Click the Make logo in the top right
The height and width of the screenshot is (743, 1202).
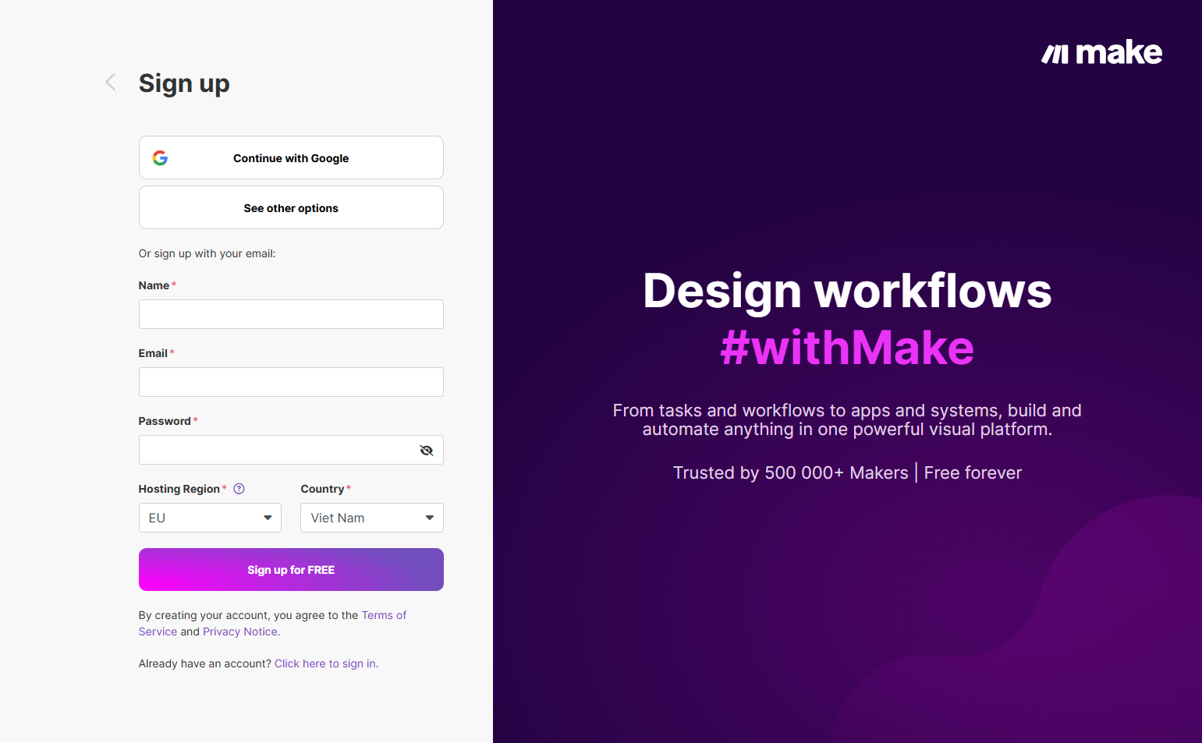pos(1101,52)
